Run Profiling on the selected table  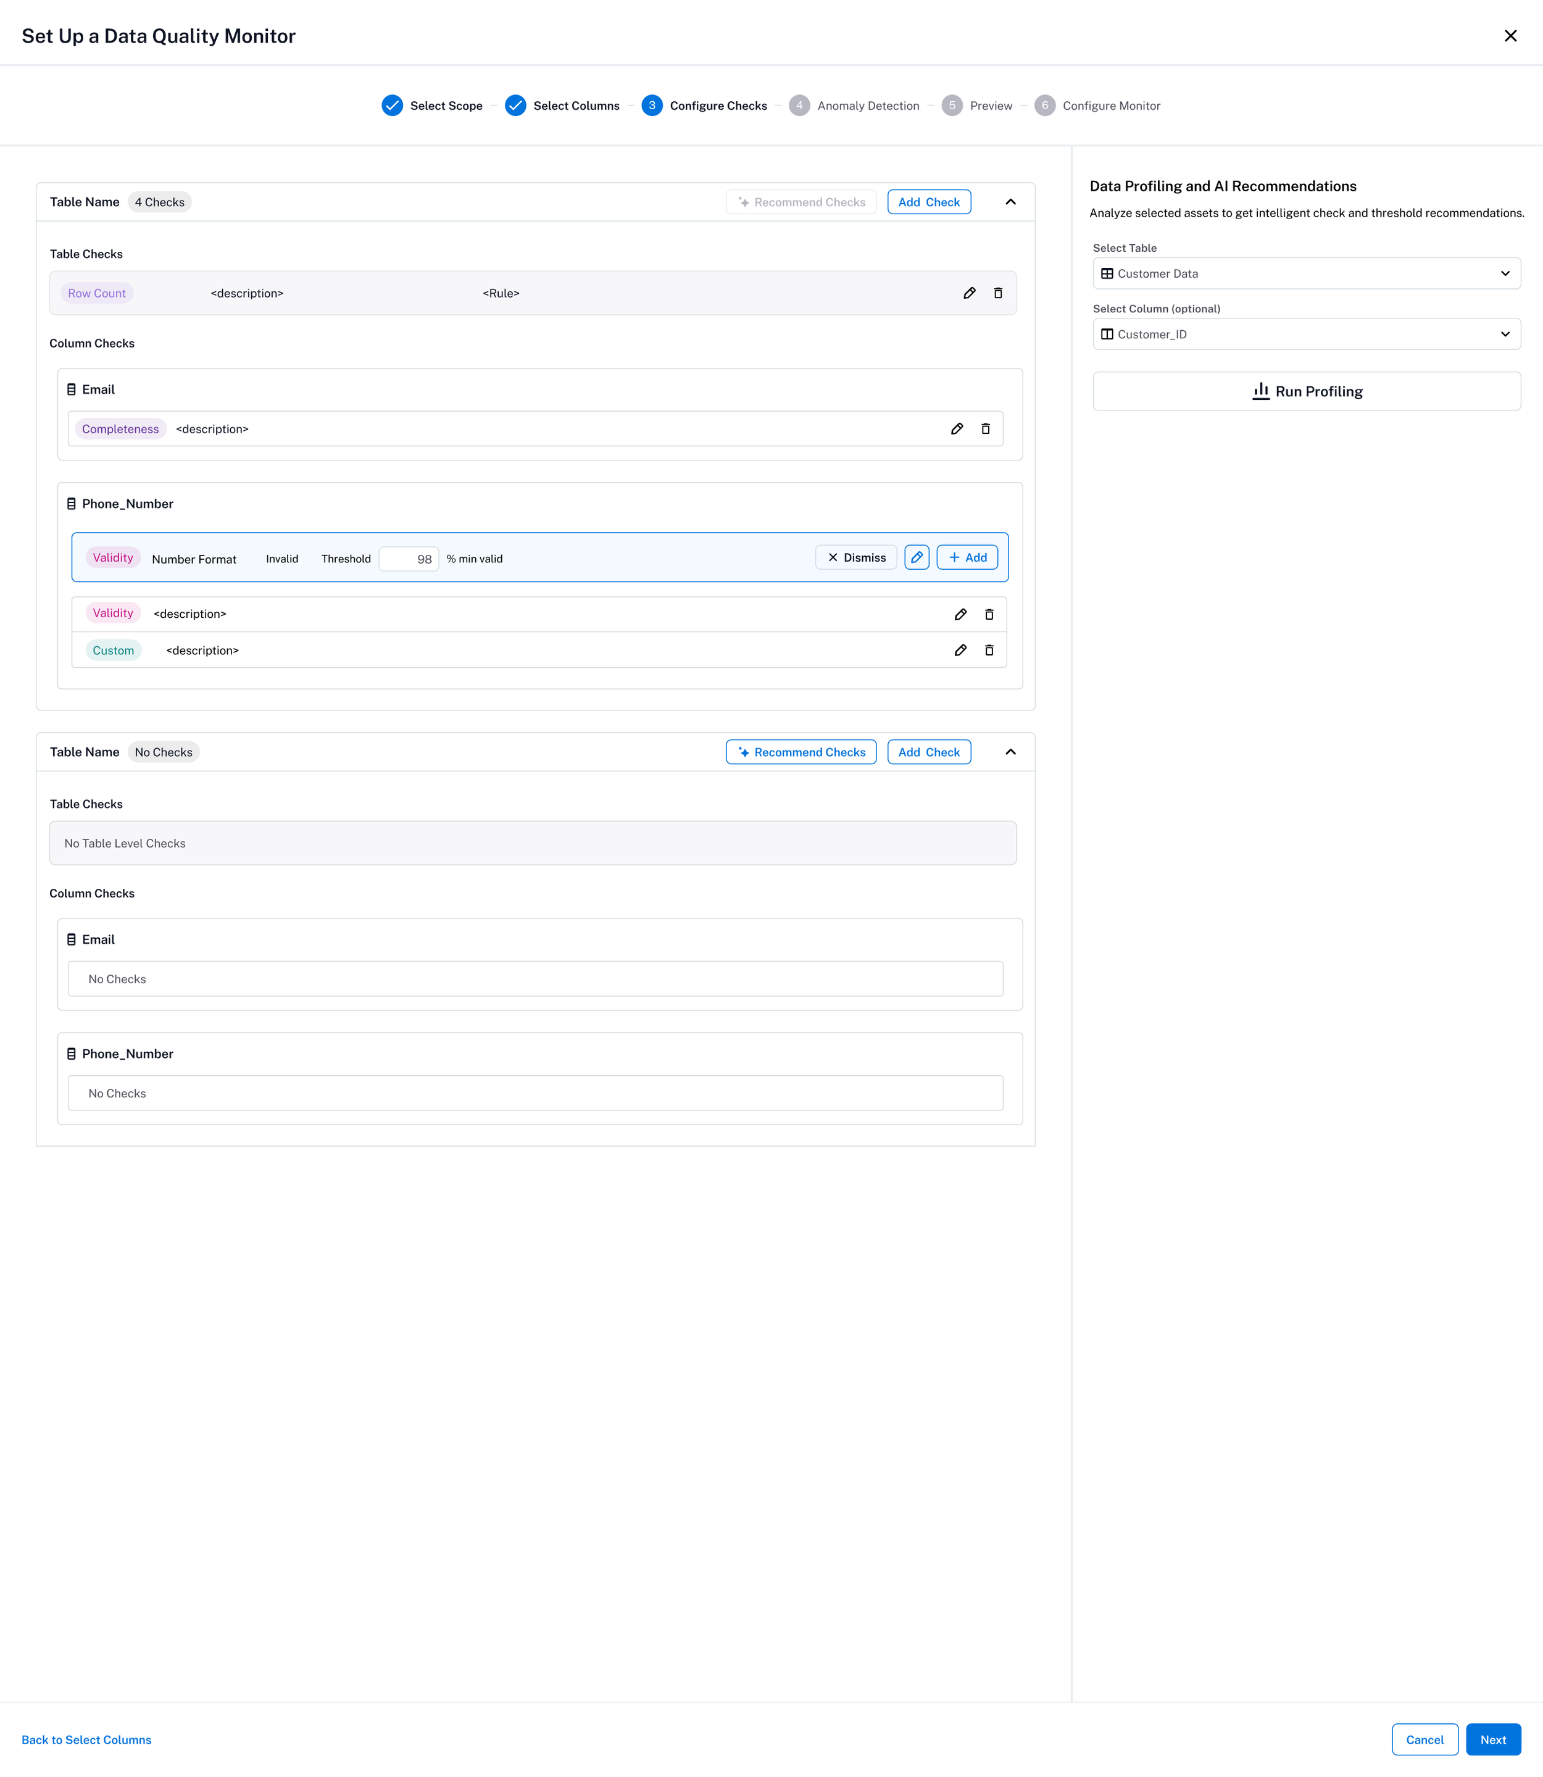click(x=1305, y=391)
